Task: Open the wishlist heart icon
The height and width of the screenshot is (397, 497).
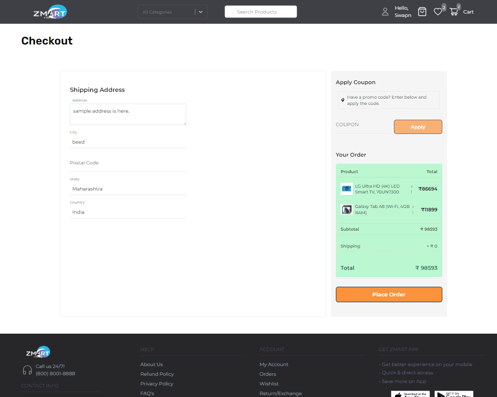Action: (x=437, y=12)
